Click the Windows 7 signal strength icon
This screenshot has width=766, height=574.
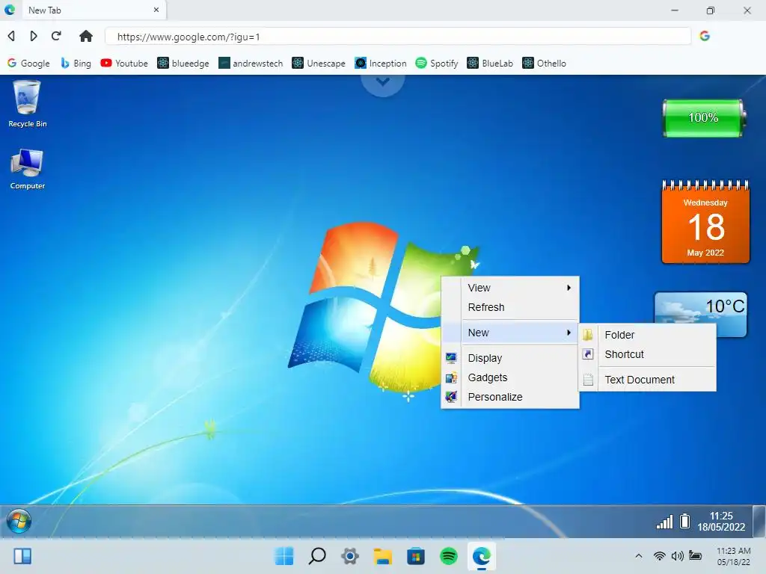[664, 522]
